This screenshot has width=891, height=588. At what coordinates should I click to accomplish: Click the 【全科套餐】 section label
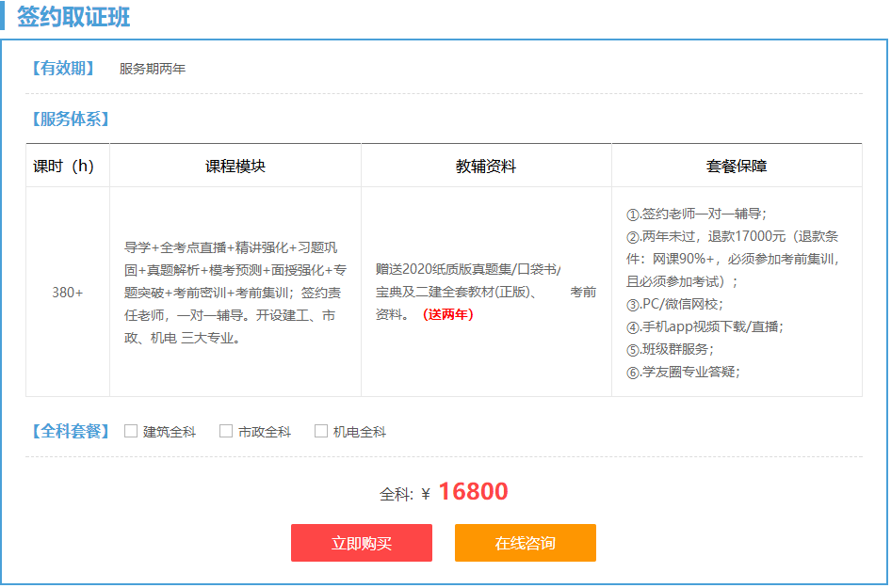click(x=71, y=432)
